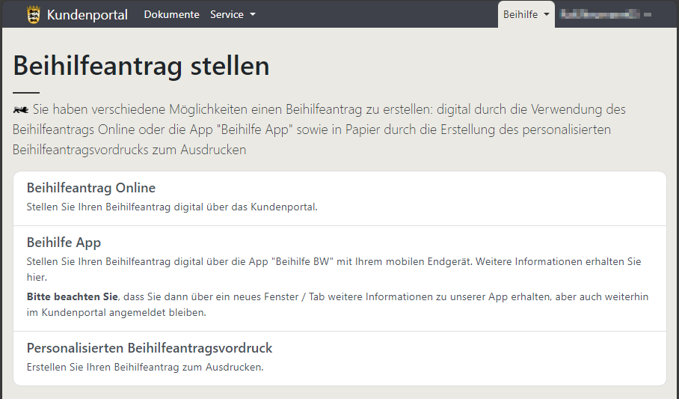
Task: Click the 'Beihilfeantrag stellen' page heading
Action: click(141, 66)
